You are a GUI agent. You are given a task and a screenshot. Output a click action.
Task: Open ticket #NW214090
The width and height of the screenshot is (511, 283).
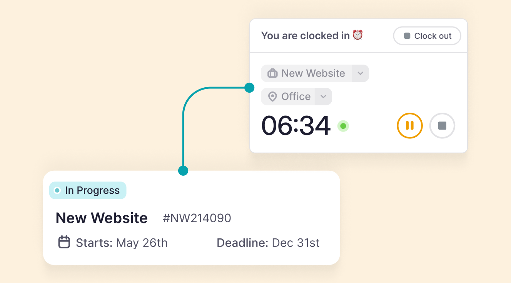tap(197, 218)
